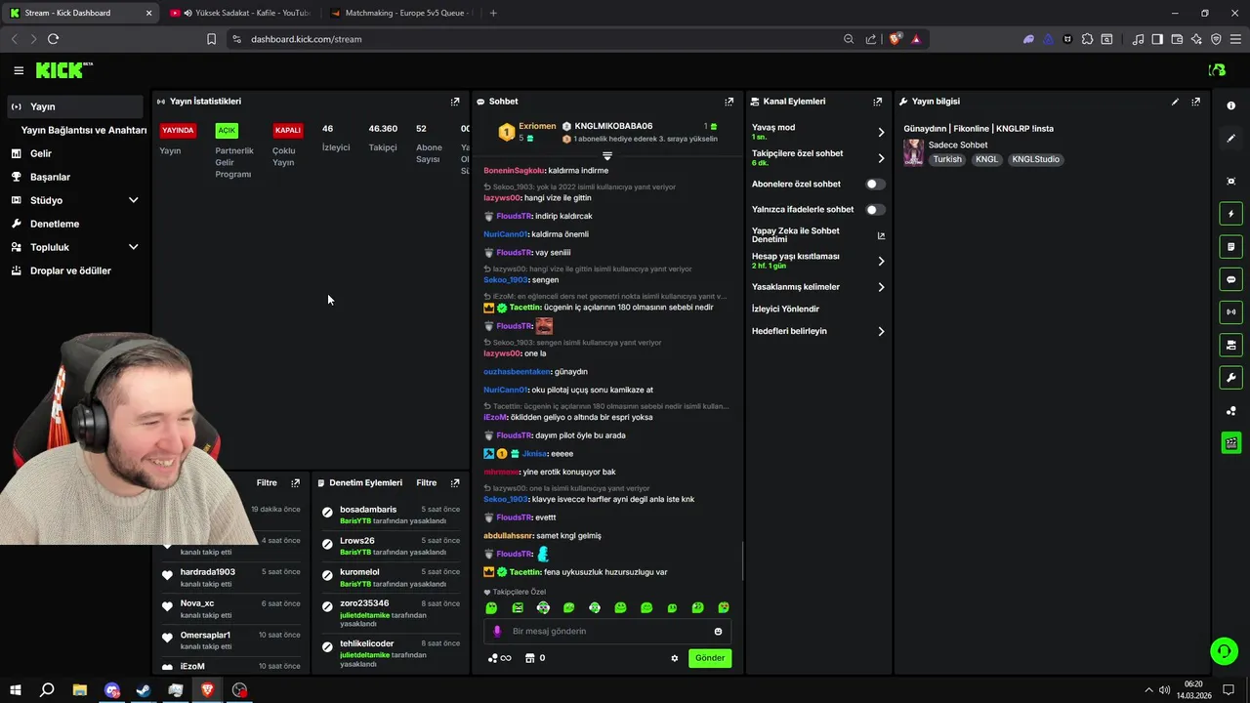
Task: Open File Explorer from the taskbar
Action: (80, 690)
